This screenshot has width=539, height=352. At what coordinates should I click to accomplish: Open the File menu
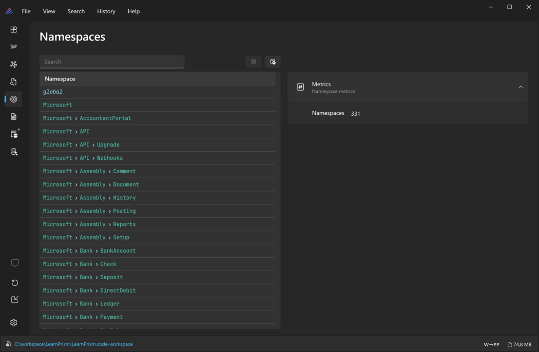26,11
